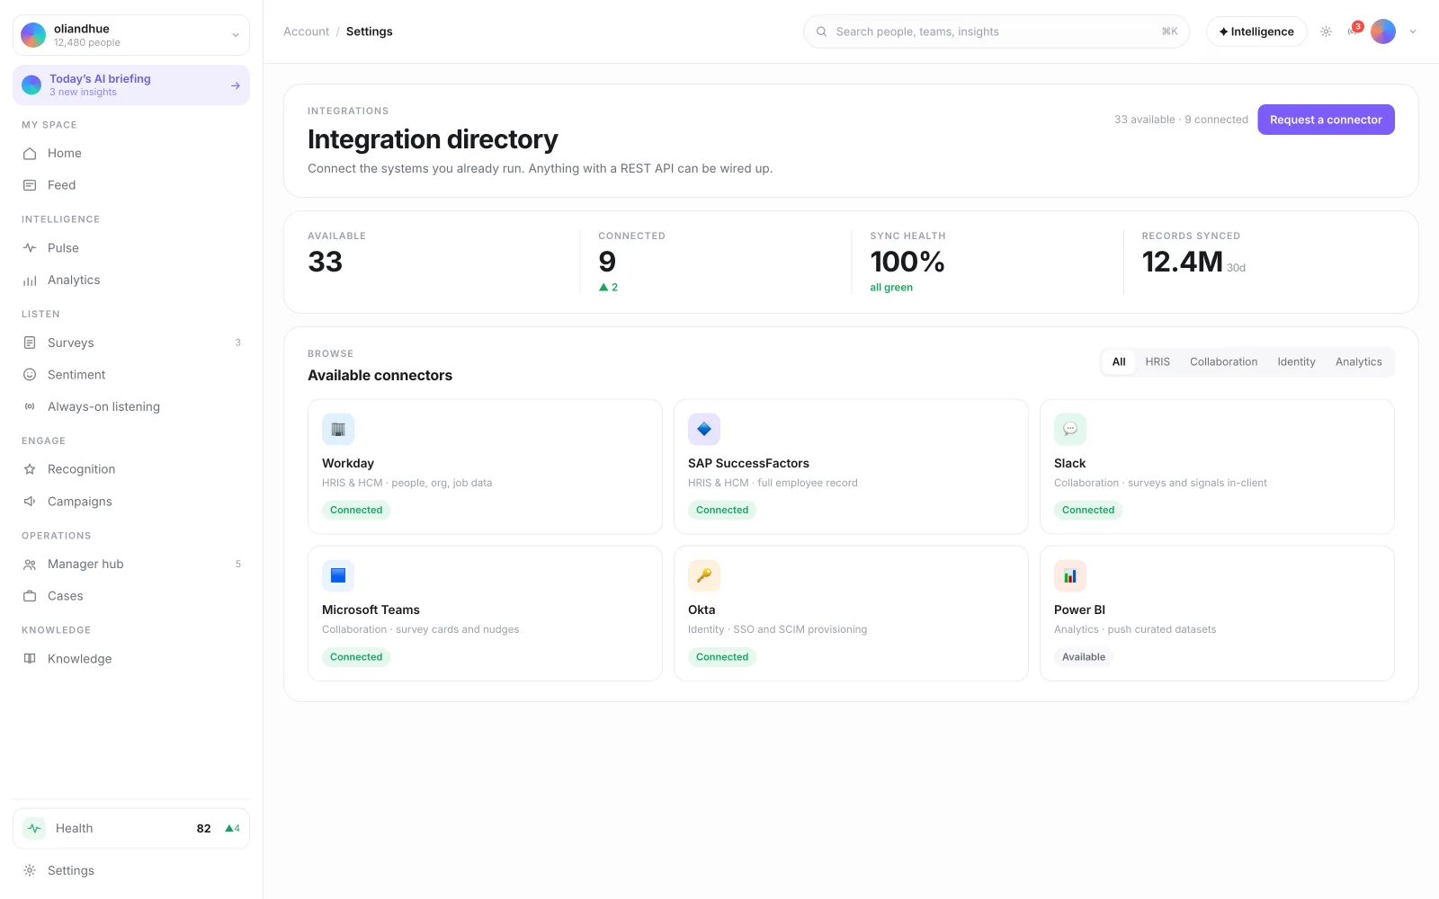Click the Workday connector logo
1439x899 pixels.
(x=338, y=430)
